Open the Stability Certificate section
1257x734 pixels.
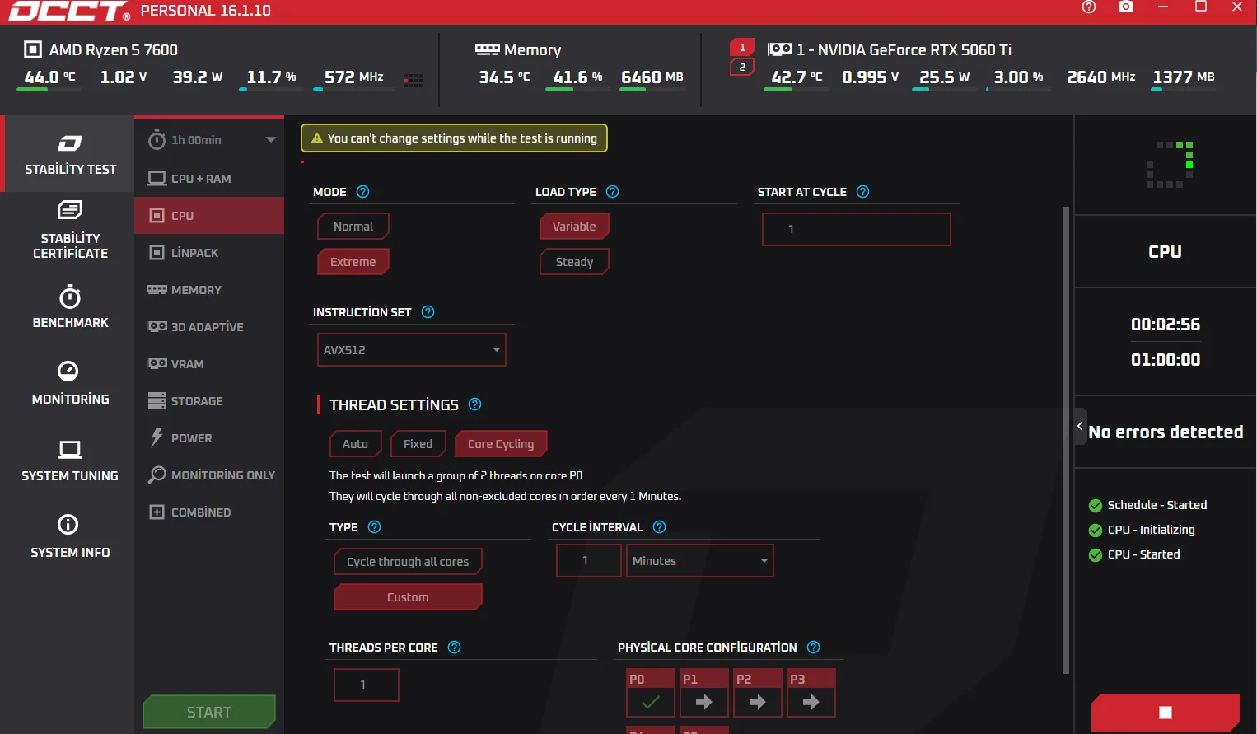(70, 230)
